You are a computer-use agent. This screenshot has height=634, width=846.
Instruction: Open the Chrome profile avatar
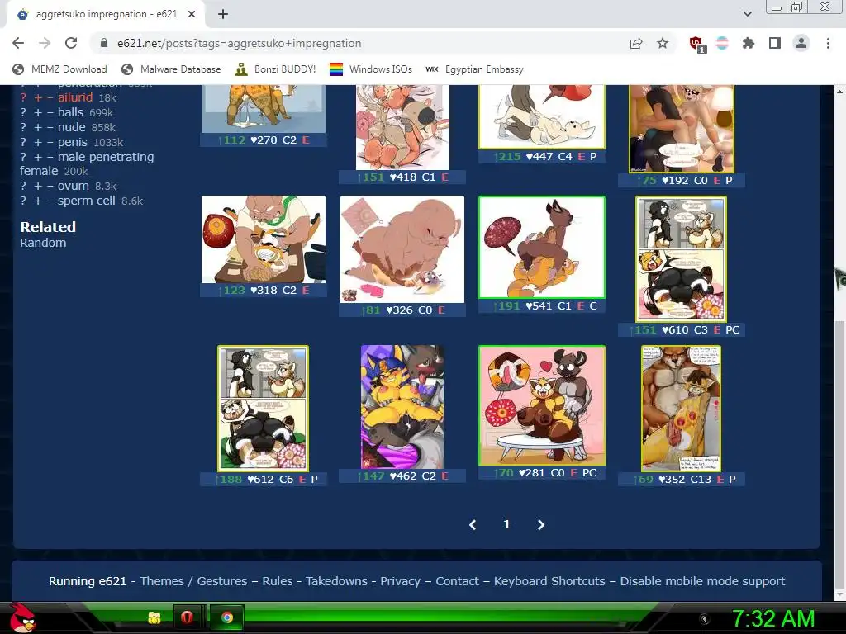[x=801, y=43]
